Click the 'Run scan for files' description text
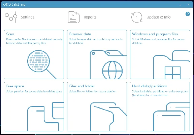Screen dimensions: 194x135 click(x=35, y=41)
